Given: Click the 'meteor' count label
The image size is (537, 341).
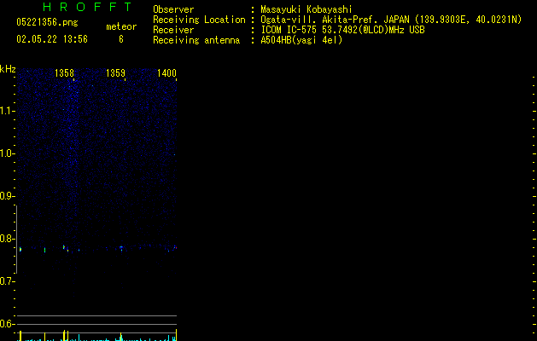Looking at the screenshot, I should point(121,26).
